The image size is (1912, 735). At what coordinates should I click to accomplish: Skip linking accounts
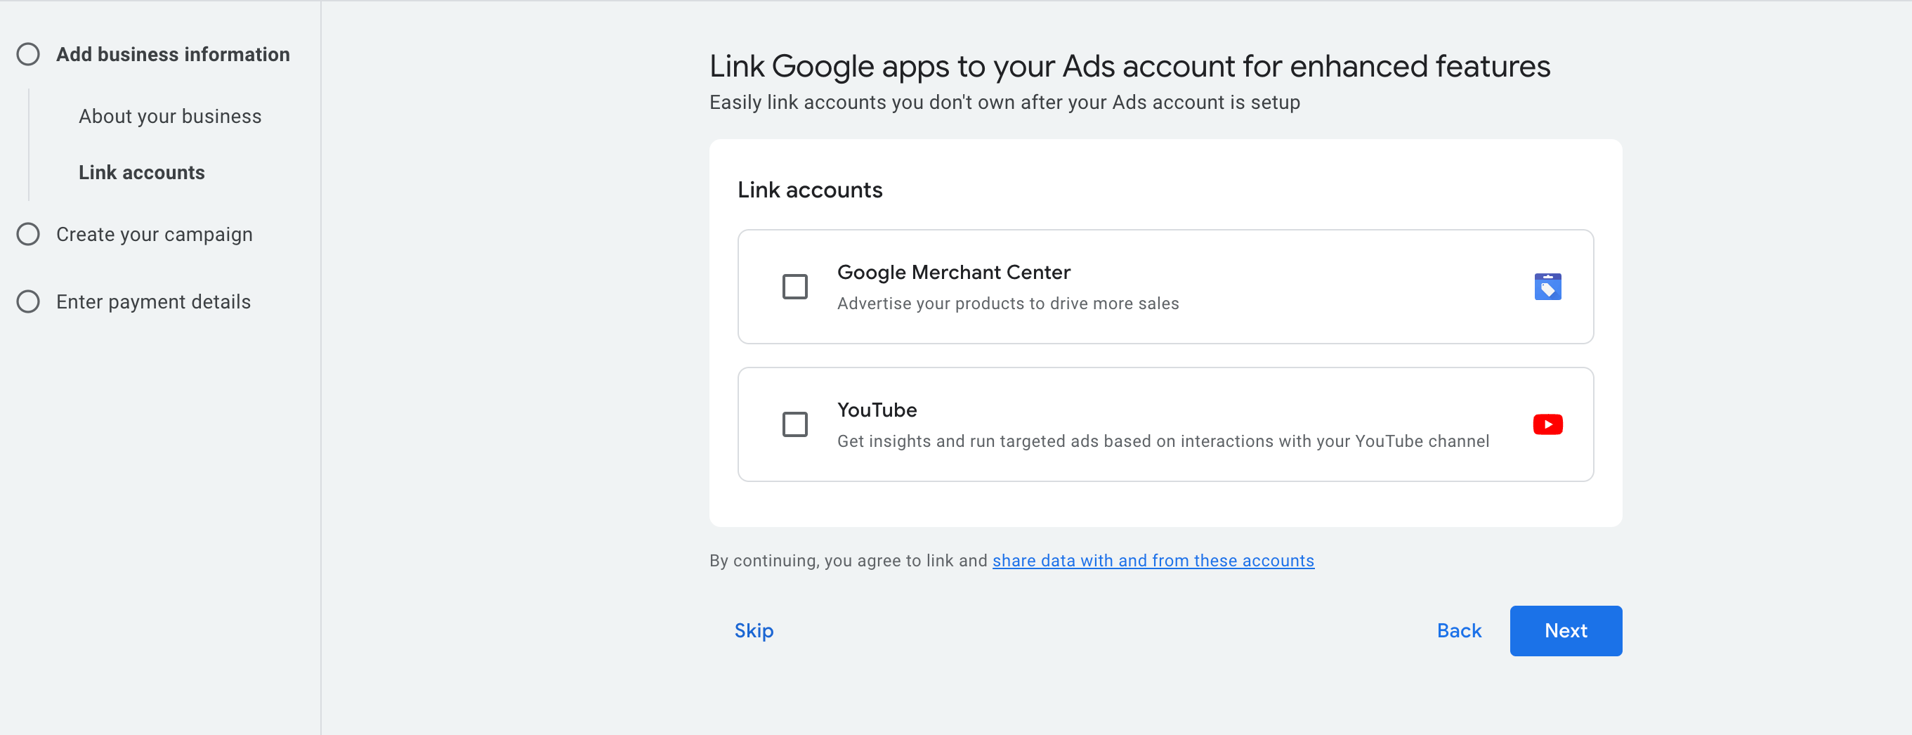[754, 630]
